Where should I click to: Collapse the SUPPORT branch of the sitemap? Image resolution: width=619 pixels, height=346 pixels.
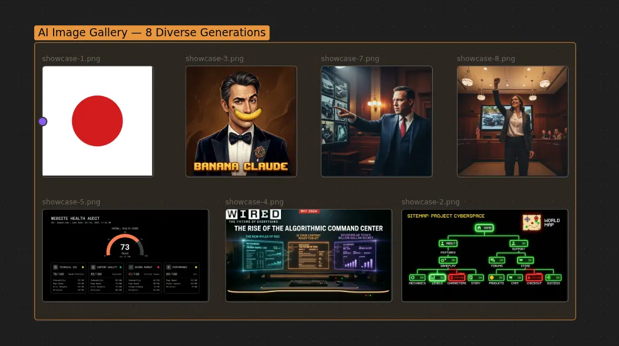click(x=518, y=249)
